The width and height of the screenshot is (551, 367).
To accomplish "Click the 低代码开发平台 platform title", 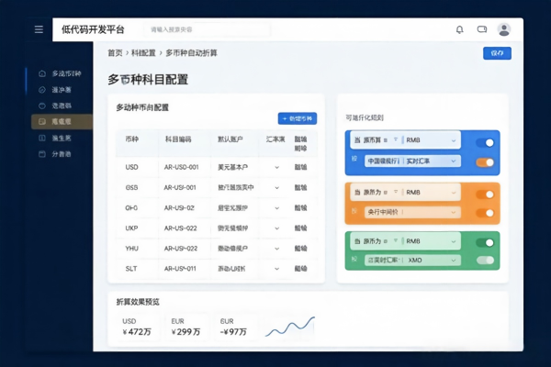I will pyautogui.click(x=93, y=29).
